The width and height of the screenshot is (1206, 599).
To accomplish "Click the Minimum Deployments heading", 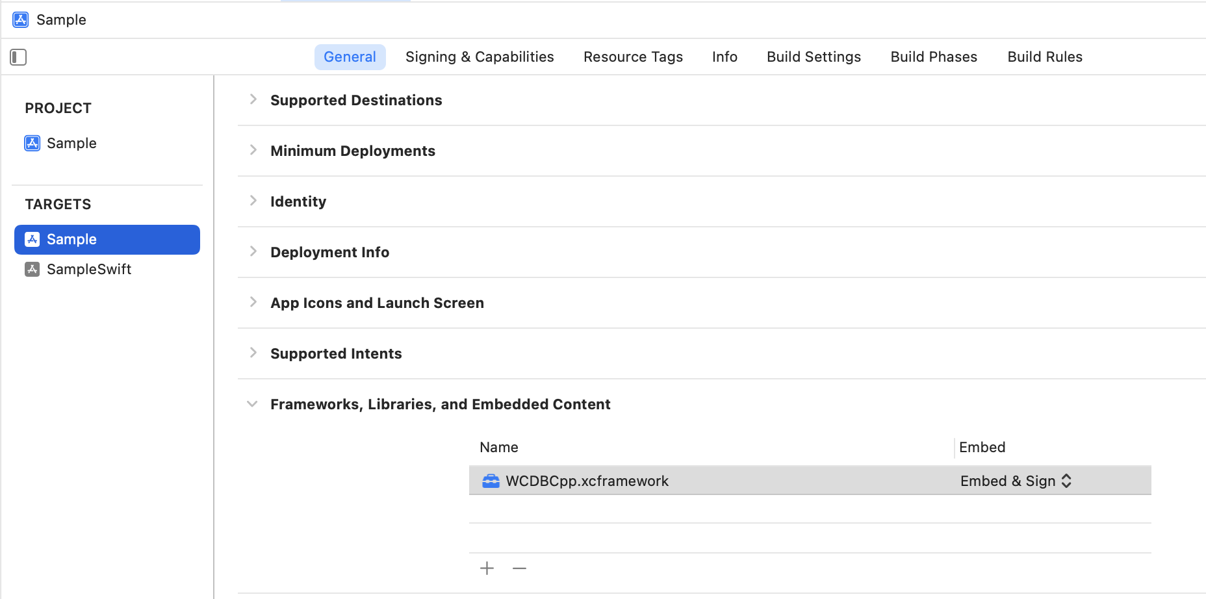I will click(x=353, y=151).
